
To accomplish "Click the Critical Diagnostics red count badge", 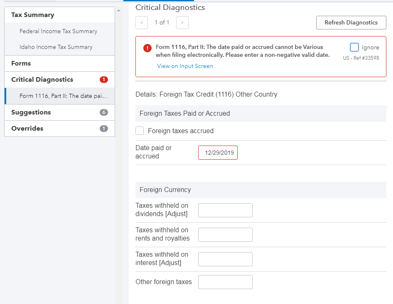I will [104, 80].
